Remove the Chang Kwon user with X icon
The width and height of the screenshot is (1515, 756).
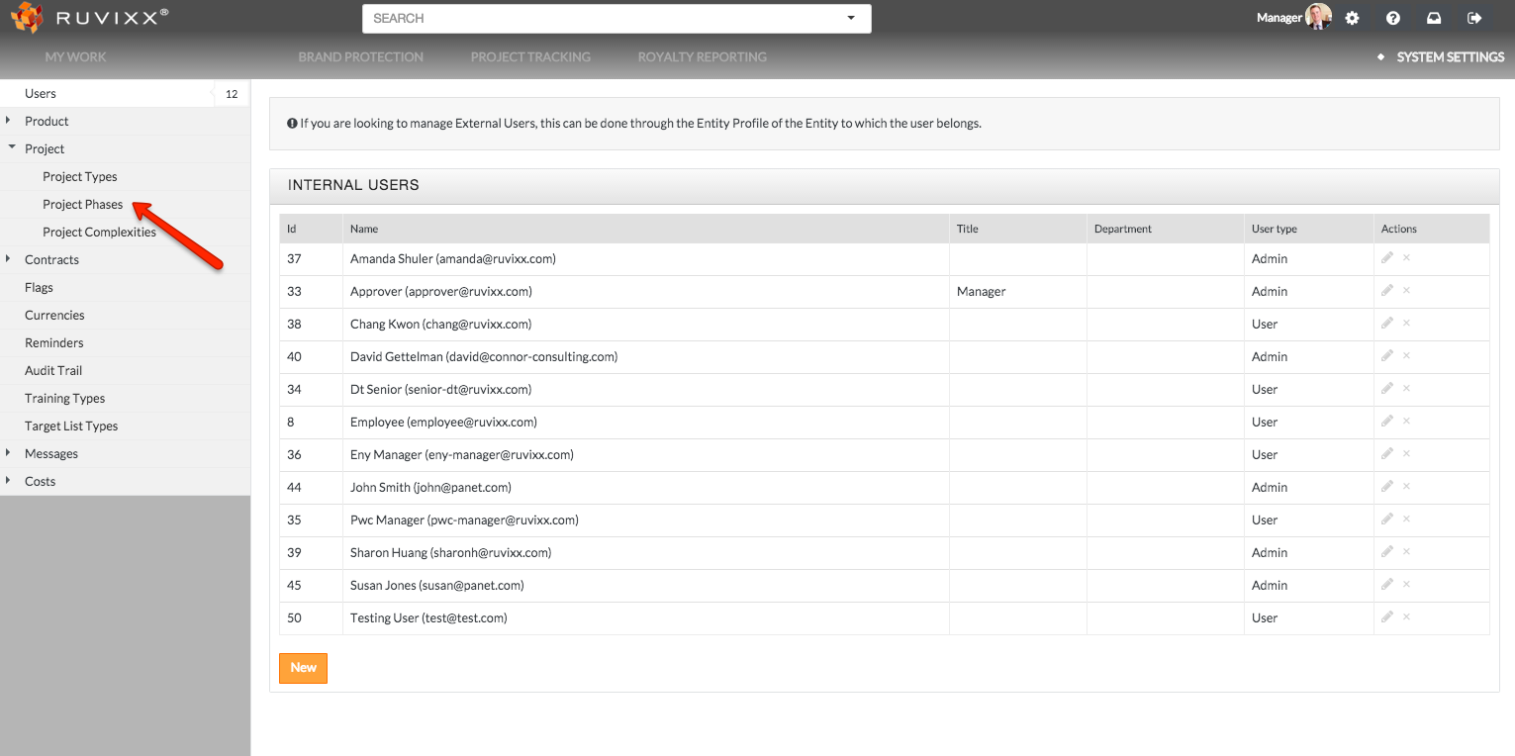(1406, 324)
